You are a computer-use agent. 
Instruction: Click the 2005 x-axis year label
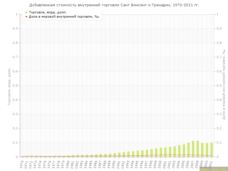[183, 164]
